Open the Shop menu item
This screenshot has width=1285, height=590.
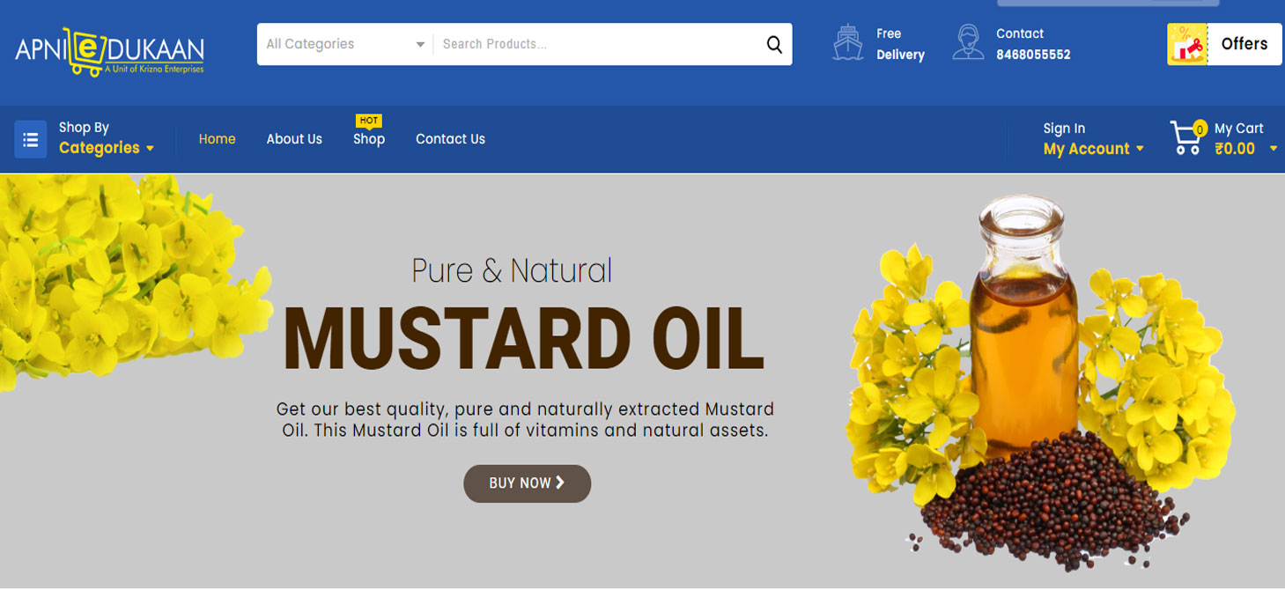point(369,139)
